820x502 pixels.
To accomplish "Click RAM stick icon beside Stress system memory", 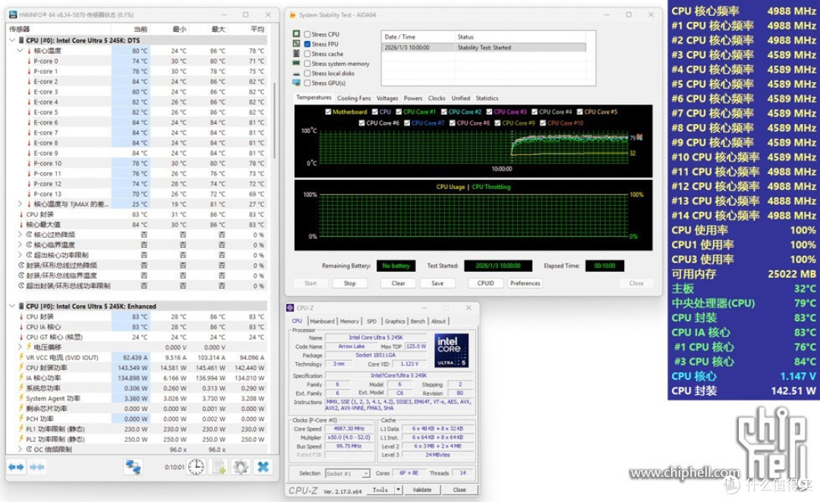I will (297, 63).
